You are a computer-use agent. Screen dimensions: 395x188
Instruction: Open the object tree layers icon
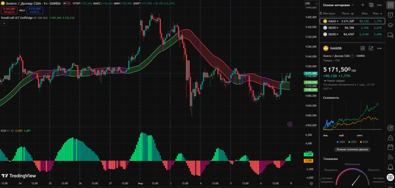[x=390, y=25]
